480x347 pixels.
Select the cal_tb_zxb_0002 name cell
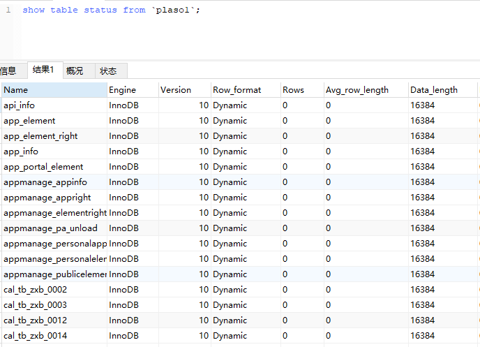click(54, 290)
